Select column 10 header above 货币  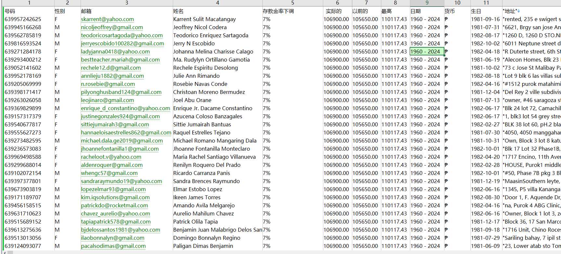point(457,3)
